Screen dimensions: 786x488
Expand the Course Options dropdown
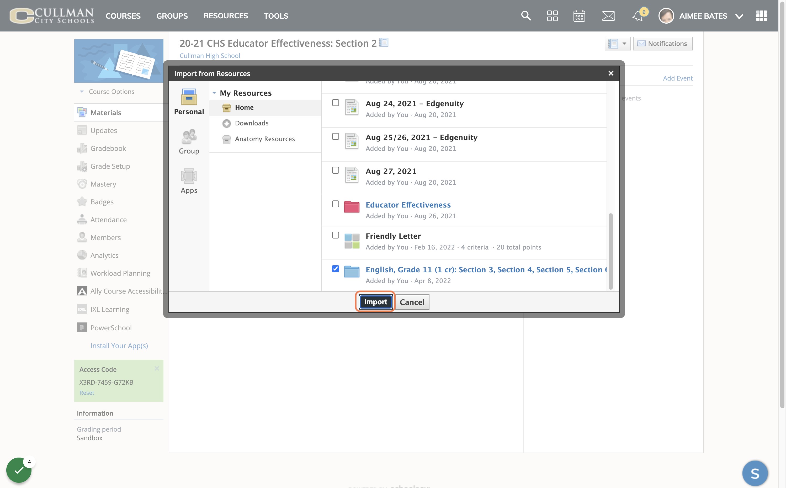[x=107, y=92]
